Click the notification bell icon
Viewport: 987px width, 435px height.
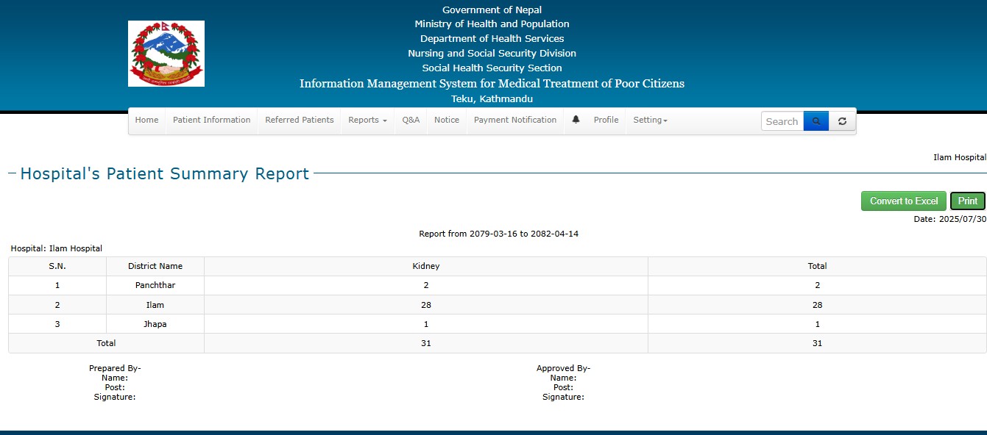point(576,120)
